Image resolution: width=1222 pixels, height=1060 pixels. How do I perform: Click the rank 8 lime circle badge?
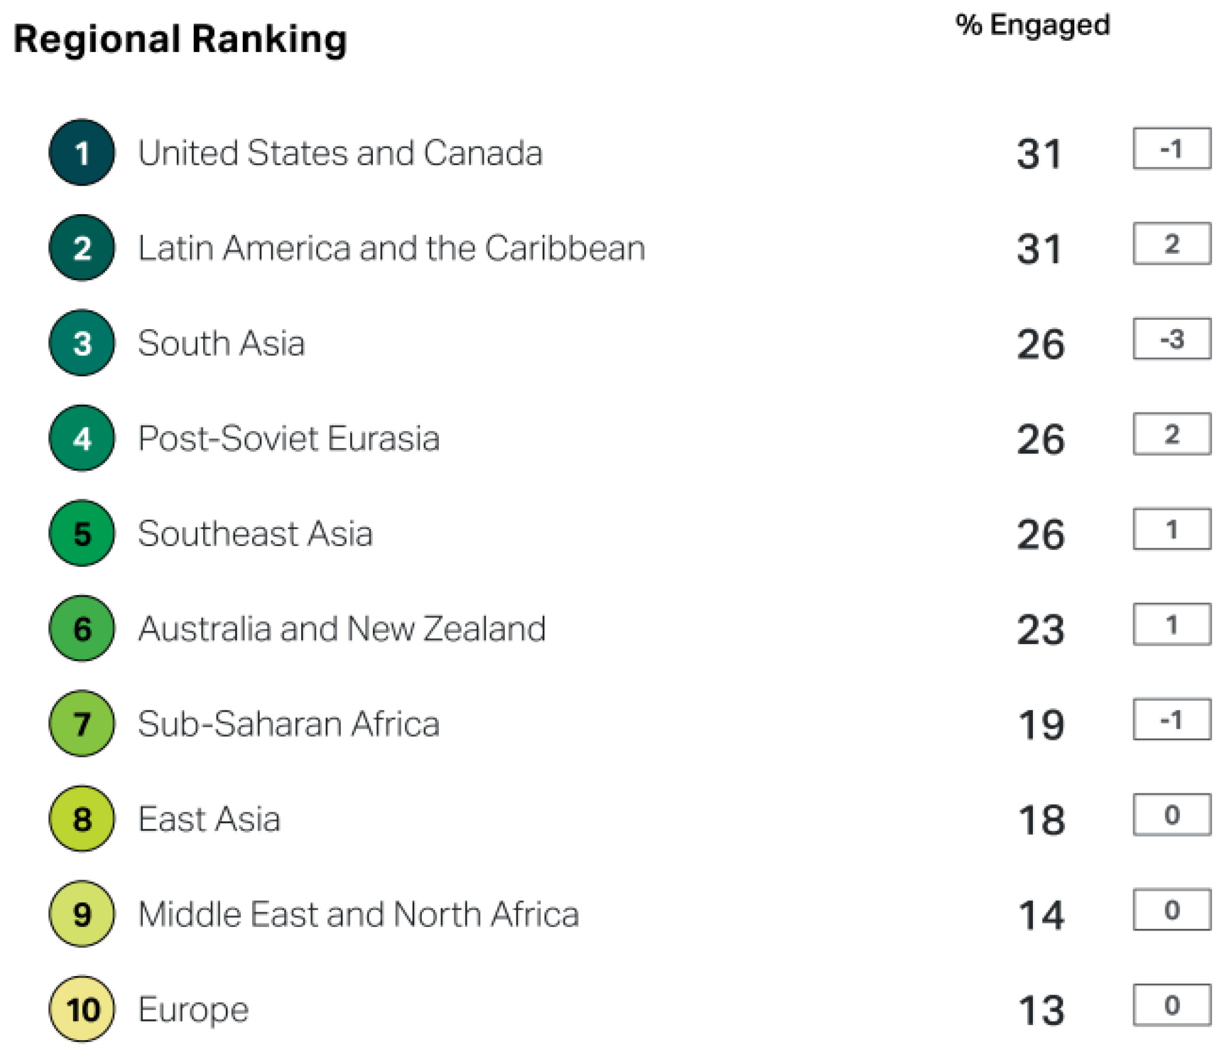(x=82, y=819)
